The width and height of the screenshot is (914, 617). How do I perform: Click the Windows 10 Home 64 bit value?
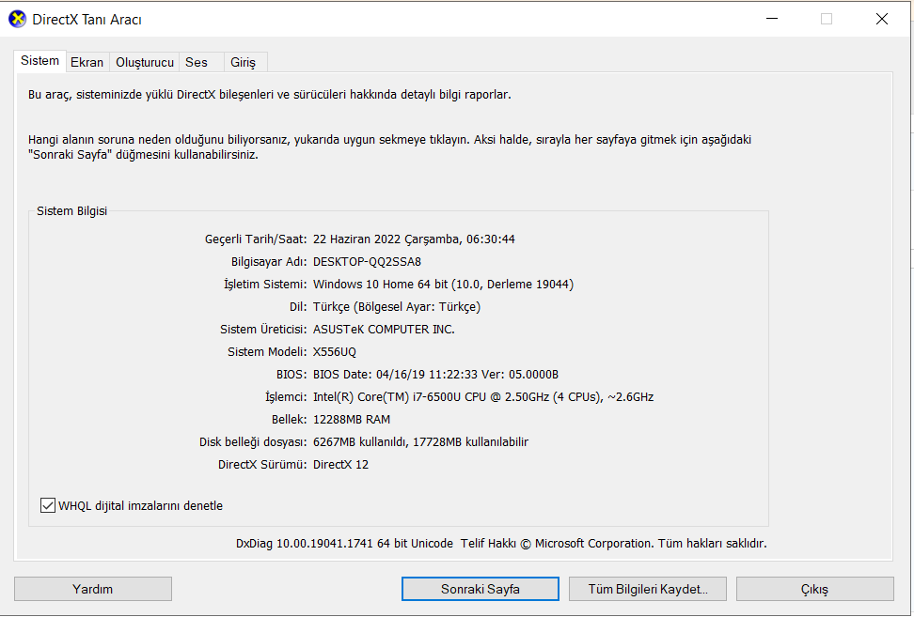tap(443, 285)
